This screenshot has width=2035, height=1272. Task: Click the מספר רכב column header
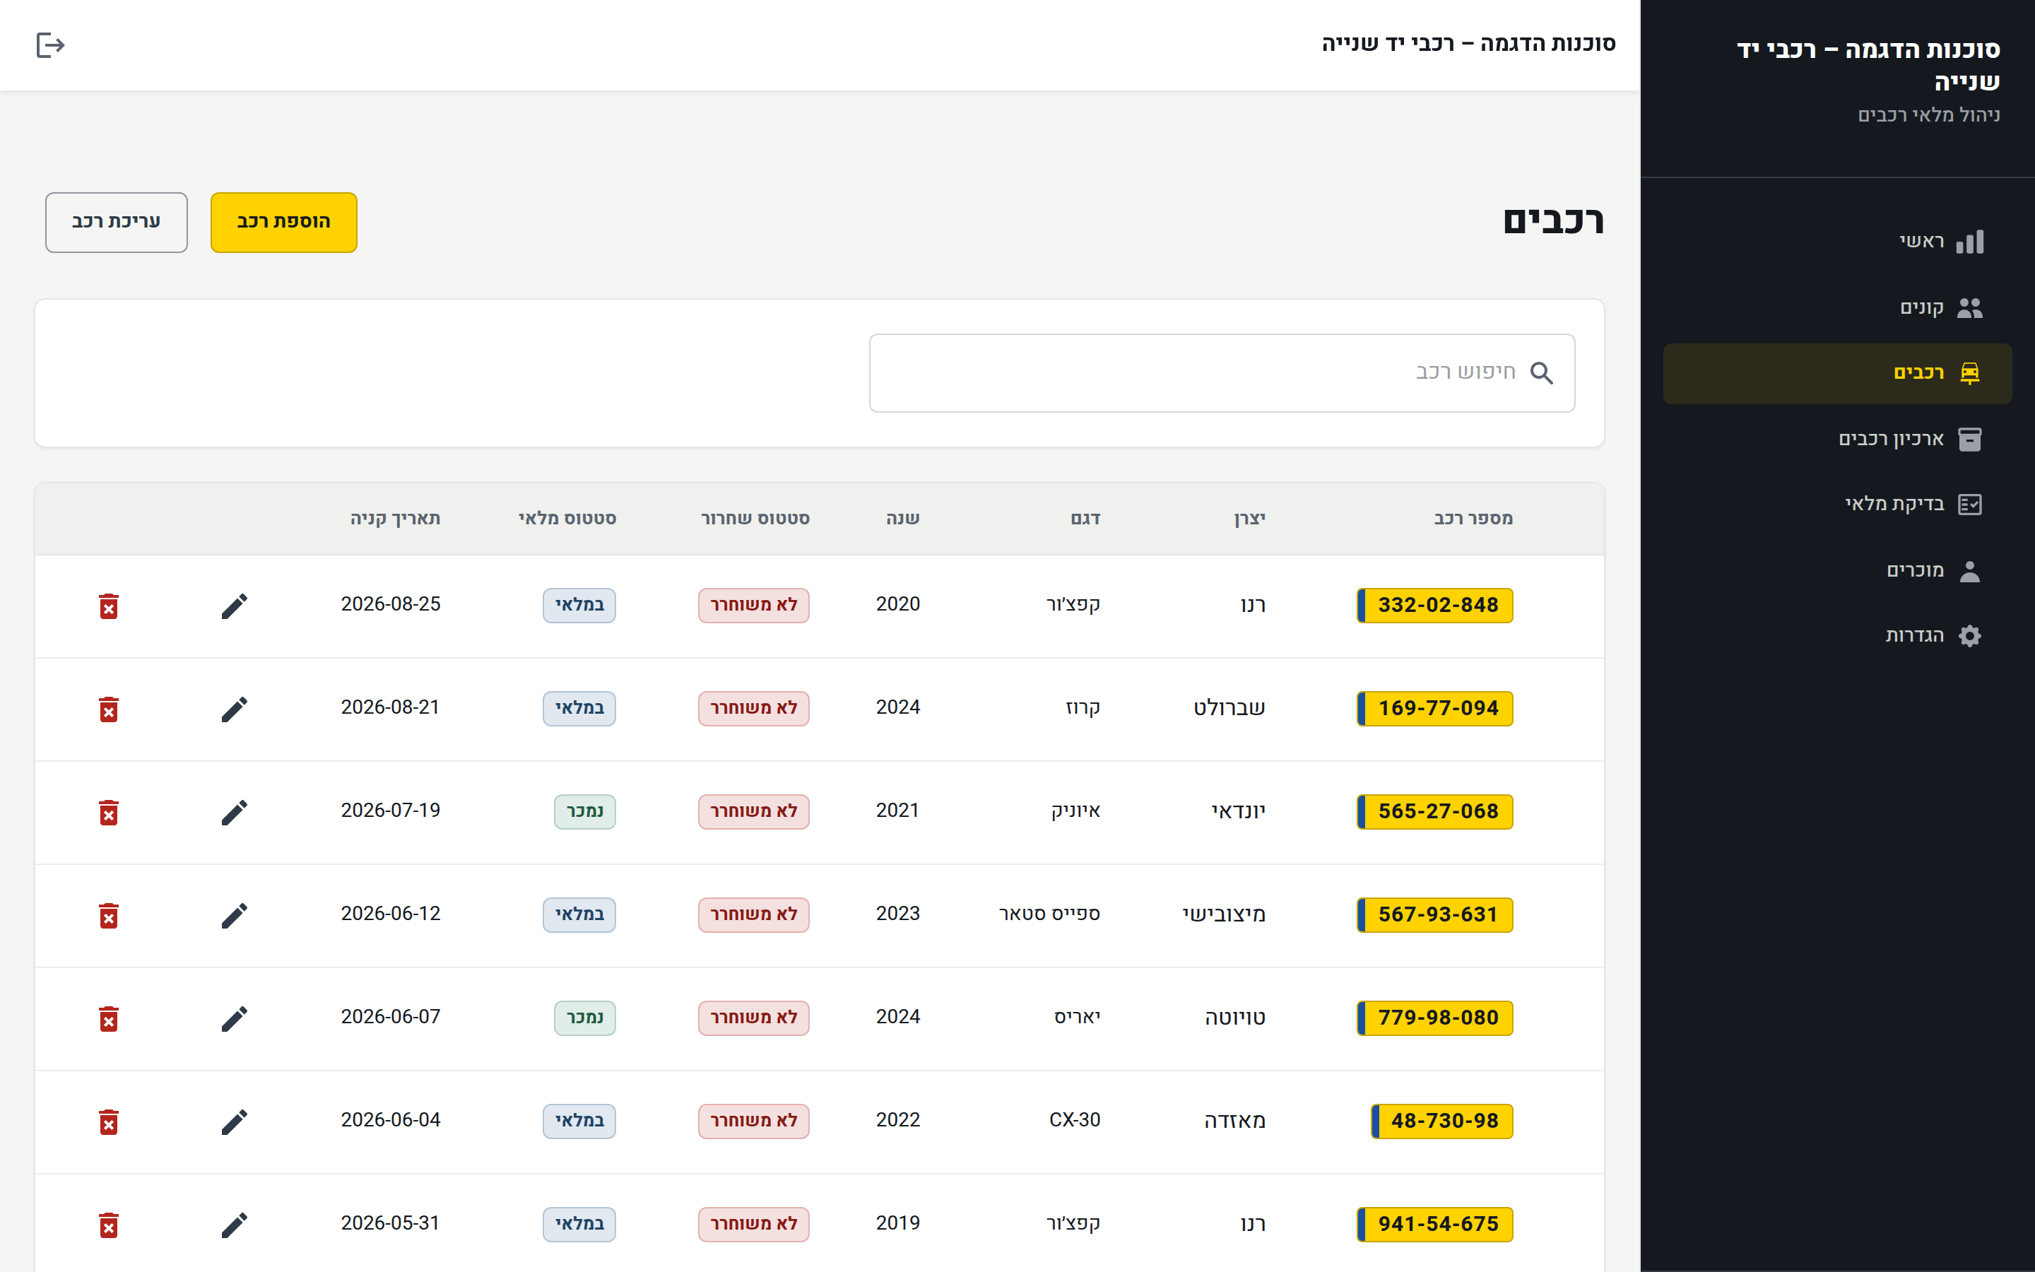pos(1473,518)
